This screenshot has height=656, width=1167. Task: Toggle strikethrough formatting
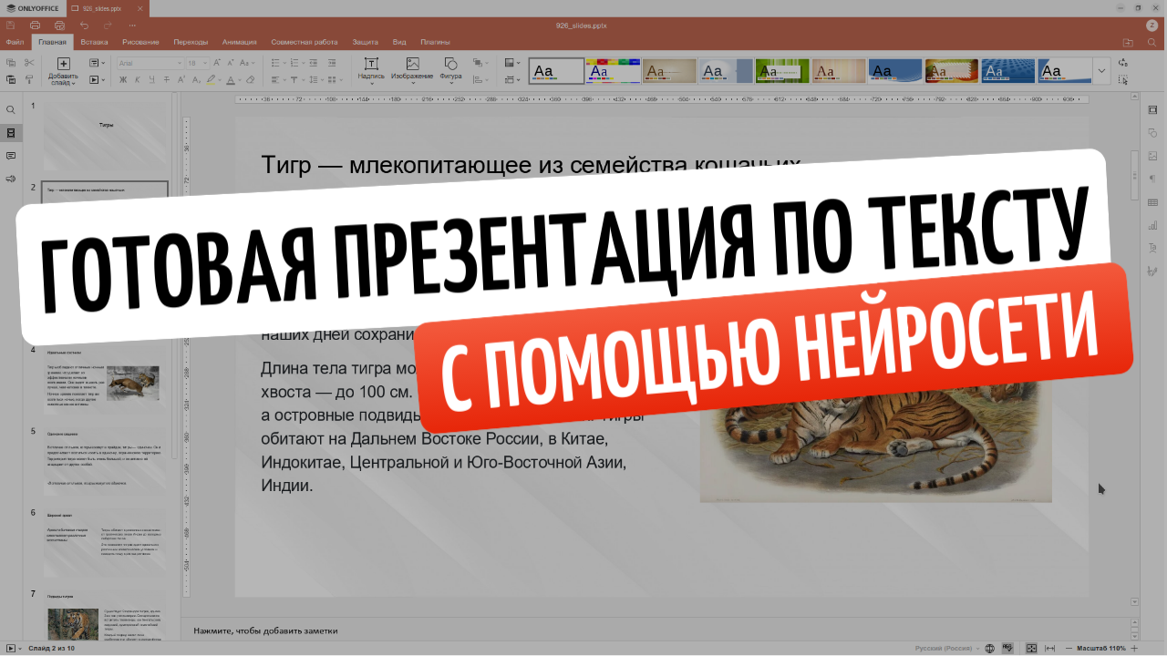click(167, 80)
